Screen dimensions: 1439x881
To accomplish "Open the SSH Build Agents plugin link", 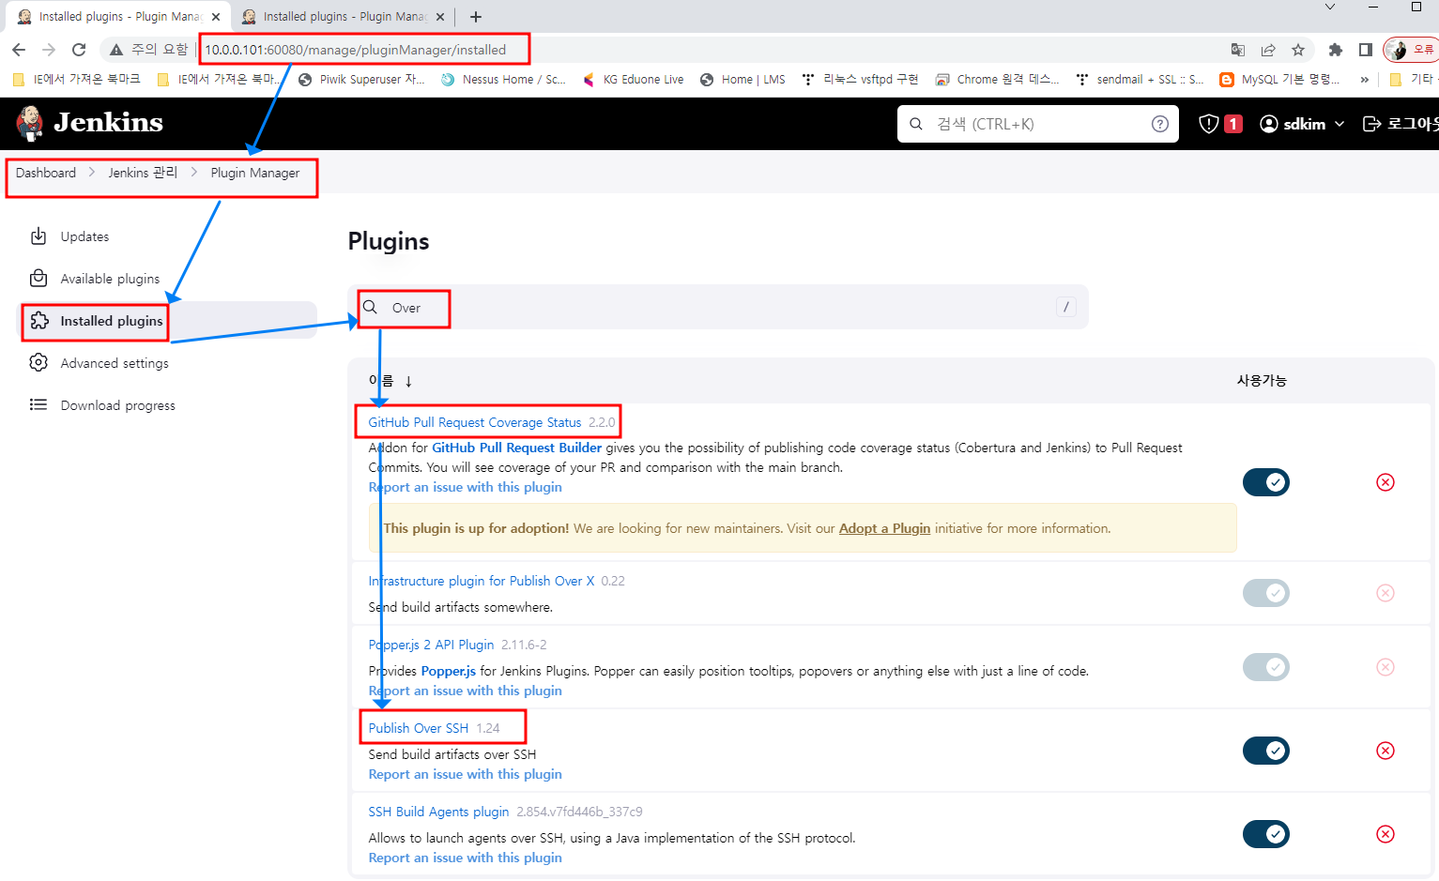I will point(438,812).
